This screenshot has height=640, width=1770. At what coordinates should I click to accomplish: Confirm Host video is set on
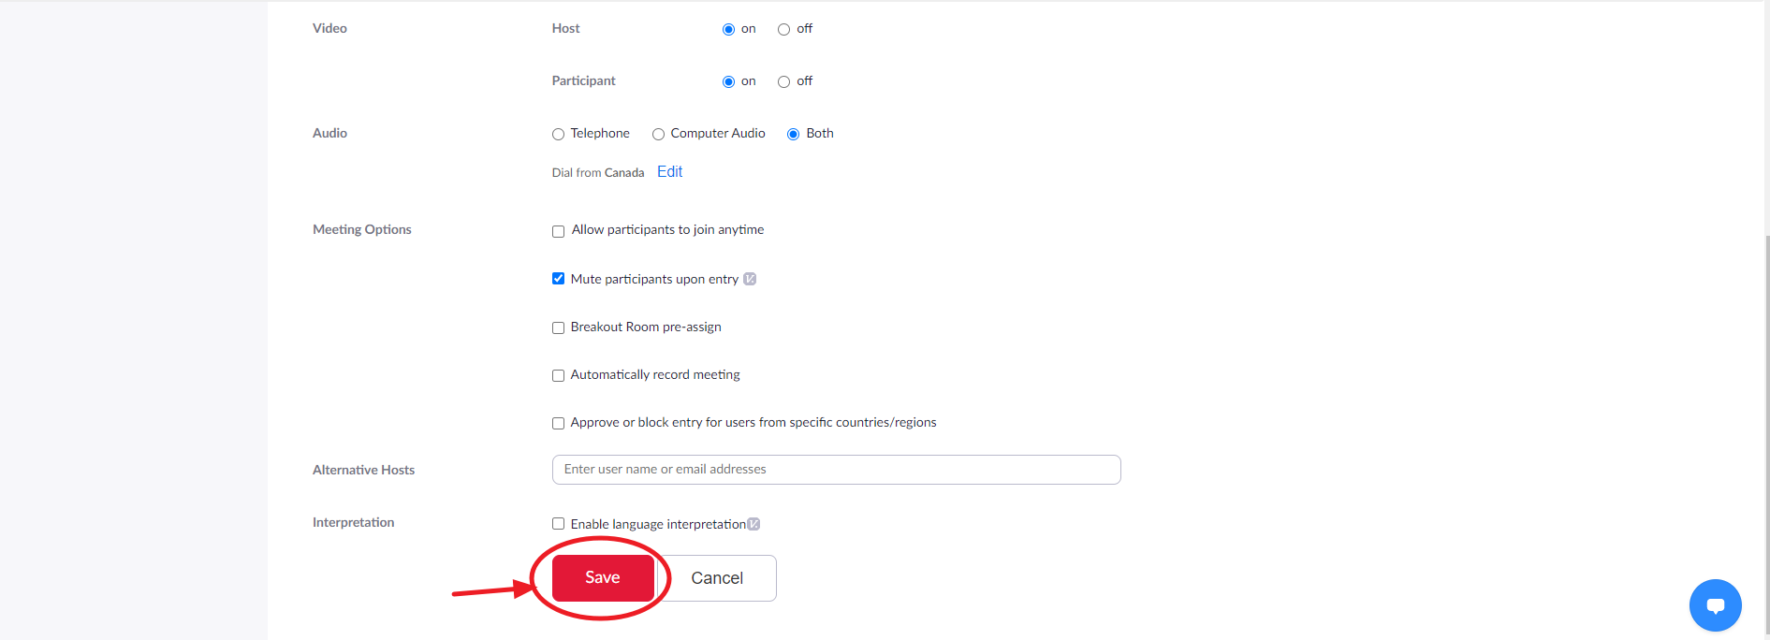tap(728, 29)
